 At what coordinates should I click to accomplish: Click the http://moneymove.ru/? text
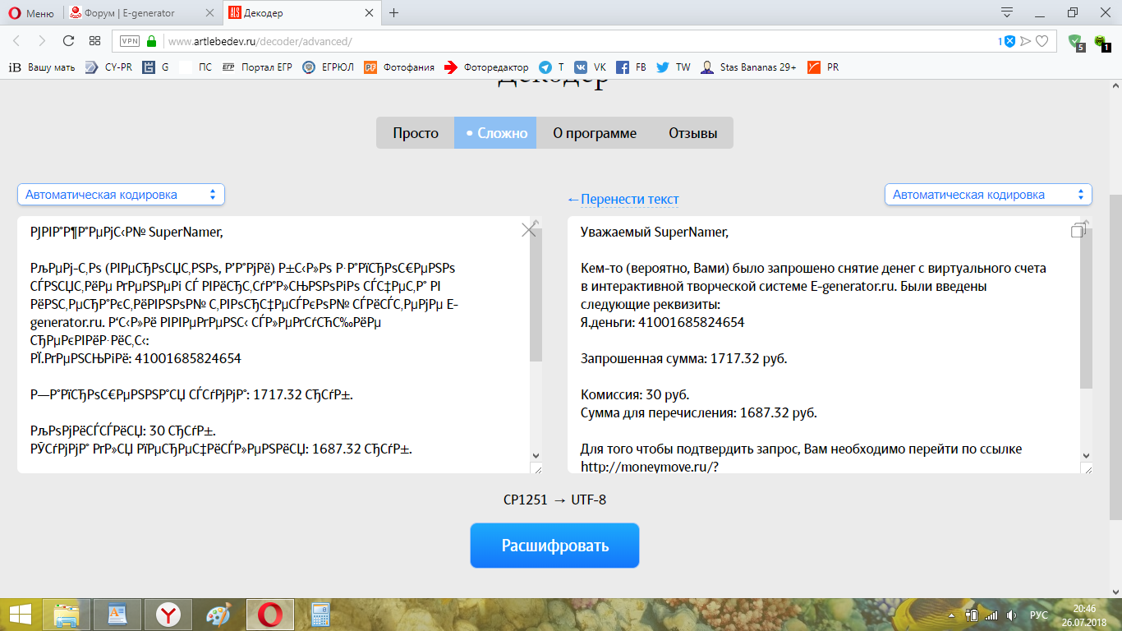coord(650,467)
